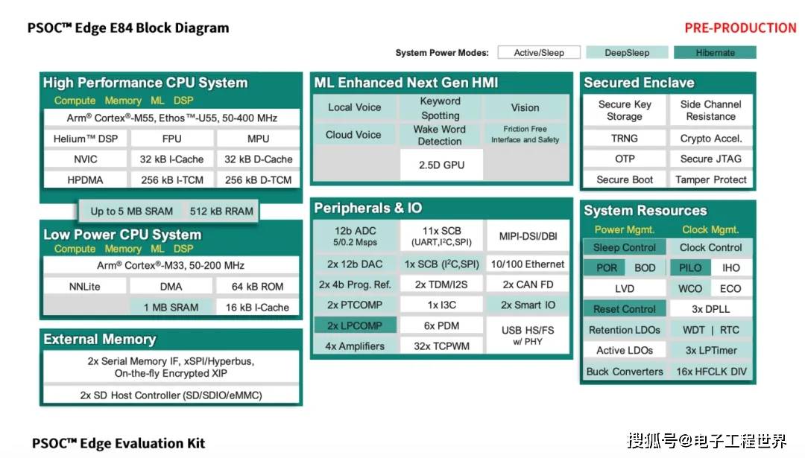
Task: Click the Up to 5 MB SRAM block
Action: tap(131, 211)
